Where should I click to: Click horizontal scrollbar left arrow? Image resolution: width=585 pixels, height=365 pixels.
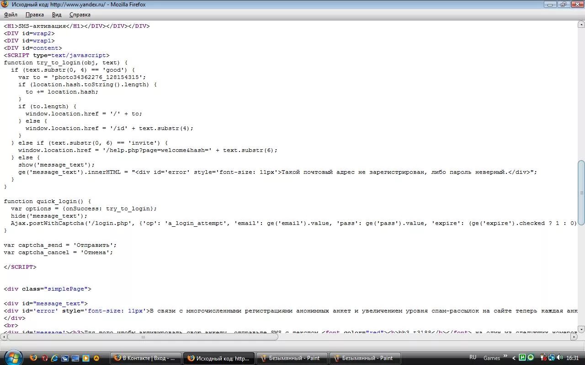pyautogui.click(x=4, y=337)
